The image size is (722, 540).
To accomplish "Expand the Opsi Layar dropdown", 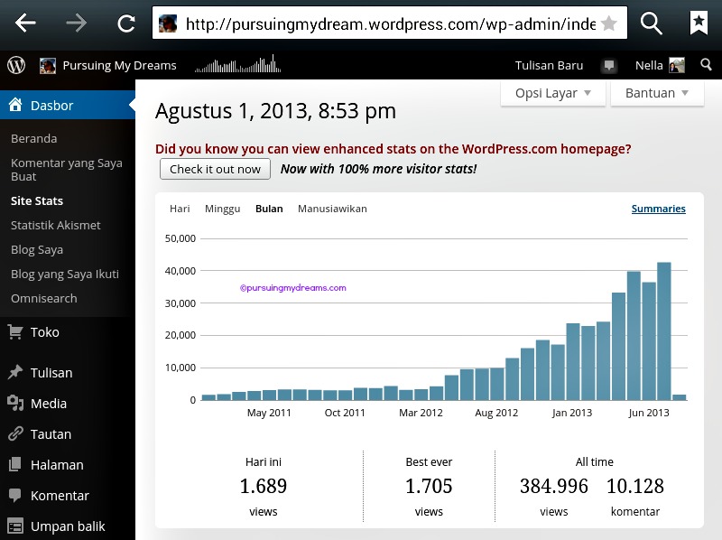I will point(553,93).
